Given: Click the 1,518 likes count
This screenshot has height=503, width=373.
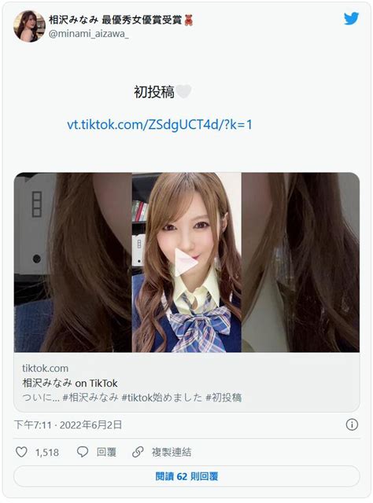Looking at the screenshot, I should tap(47, 453).
